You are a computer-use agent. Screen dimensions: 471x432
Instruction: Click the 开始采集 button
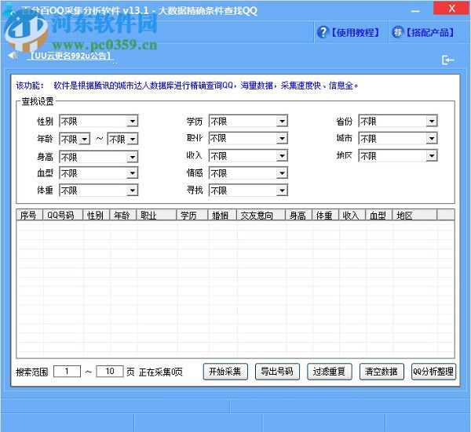(x=225, y=372)
